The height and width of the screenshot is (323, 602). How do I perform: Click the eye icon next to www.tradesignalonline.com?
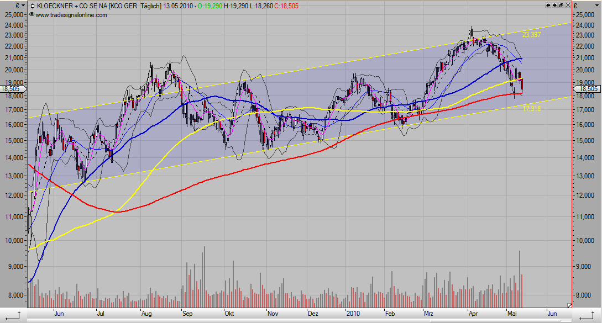[32, 15]
